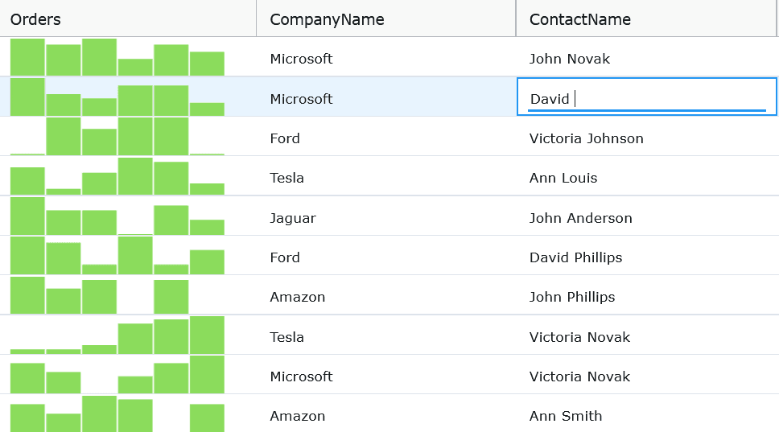This screenshot has height=432, width=779.
Task: Click the Ann Louis contact cell
Action: click(x=647, y=176)
